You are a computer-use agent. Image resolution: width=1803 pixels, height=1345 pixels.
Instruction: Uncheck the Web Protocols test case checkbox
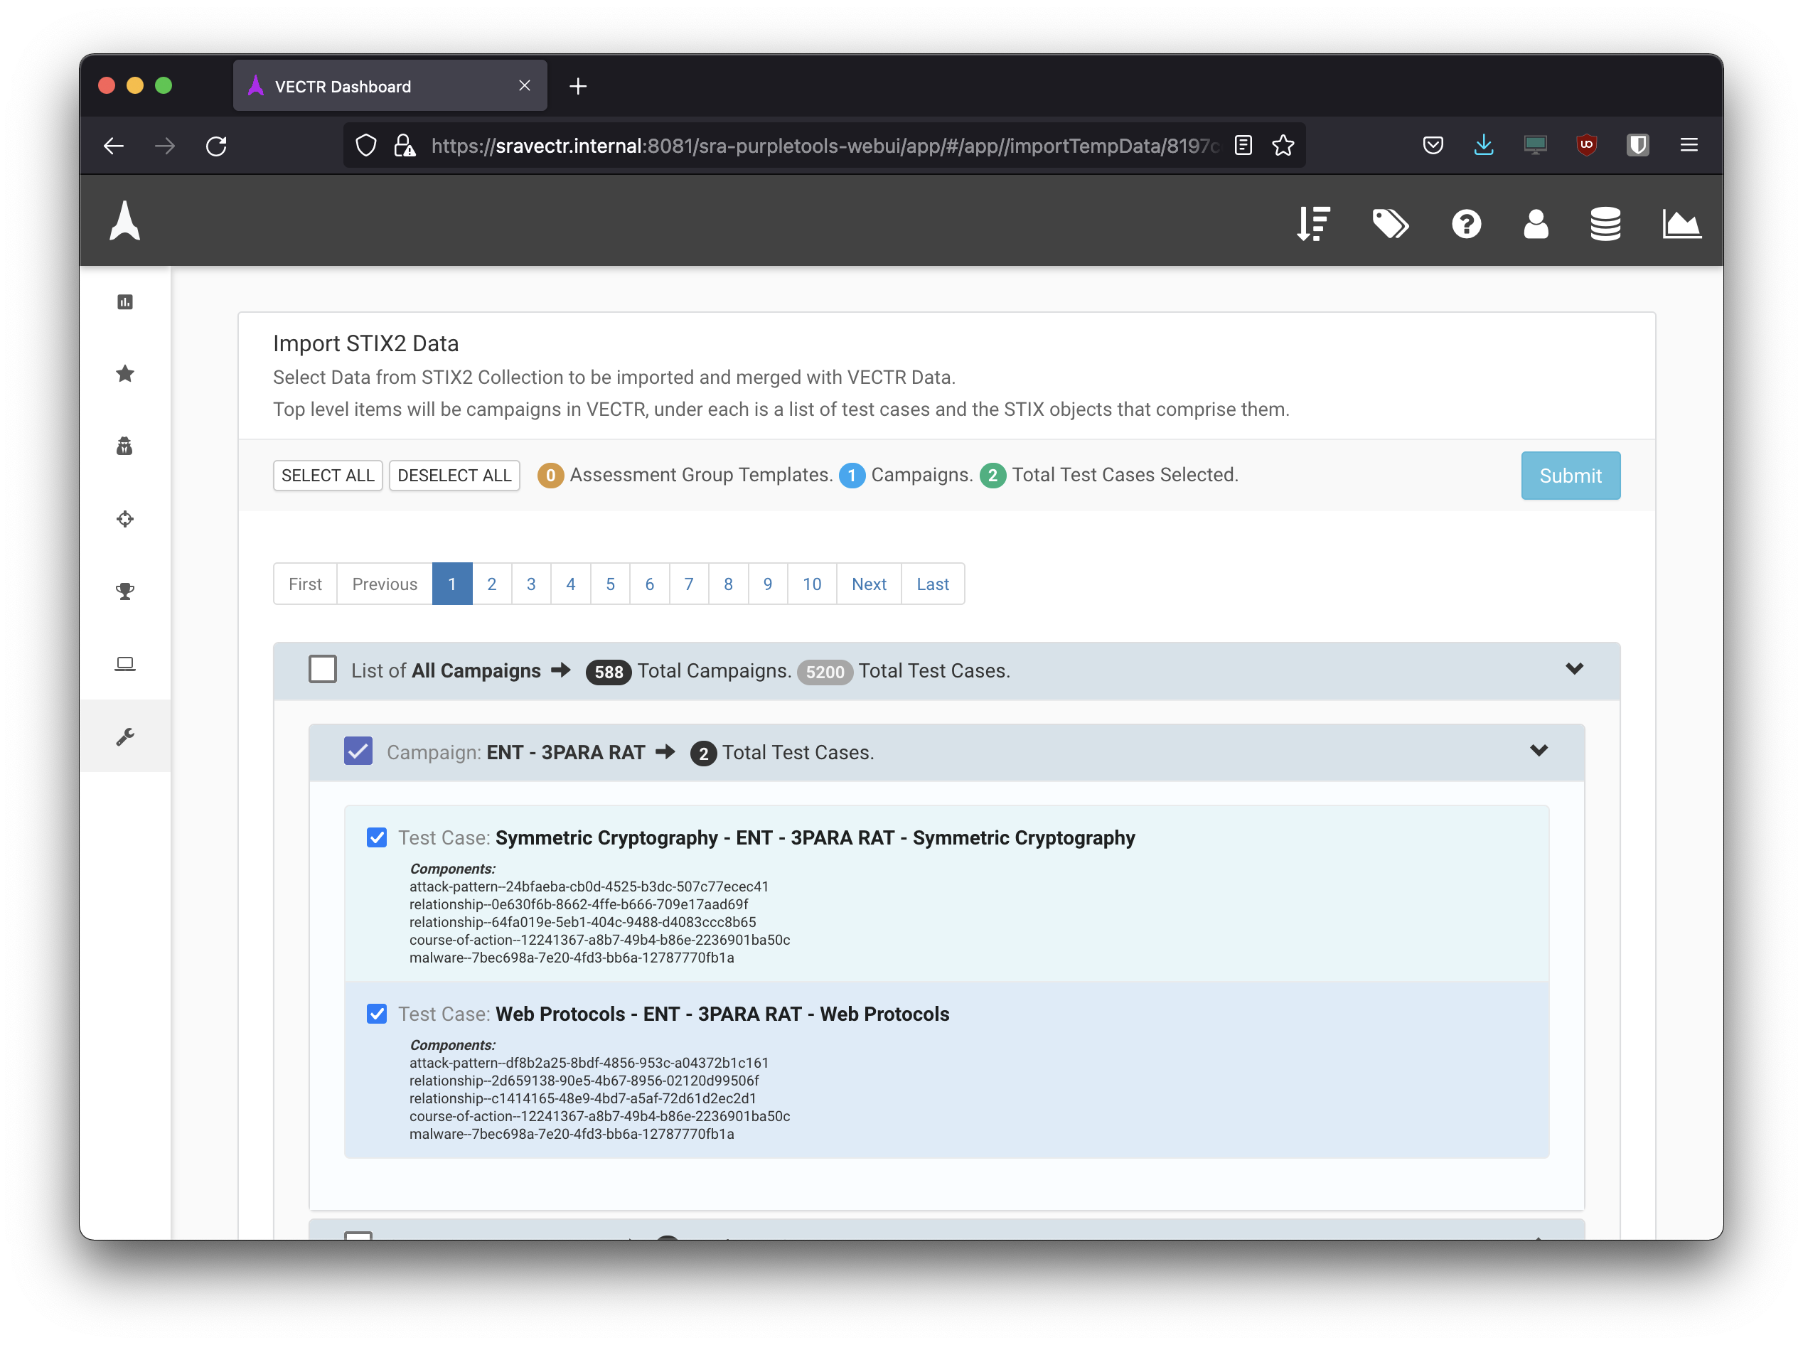pyautogui.click(x=376, y=1014)
